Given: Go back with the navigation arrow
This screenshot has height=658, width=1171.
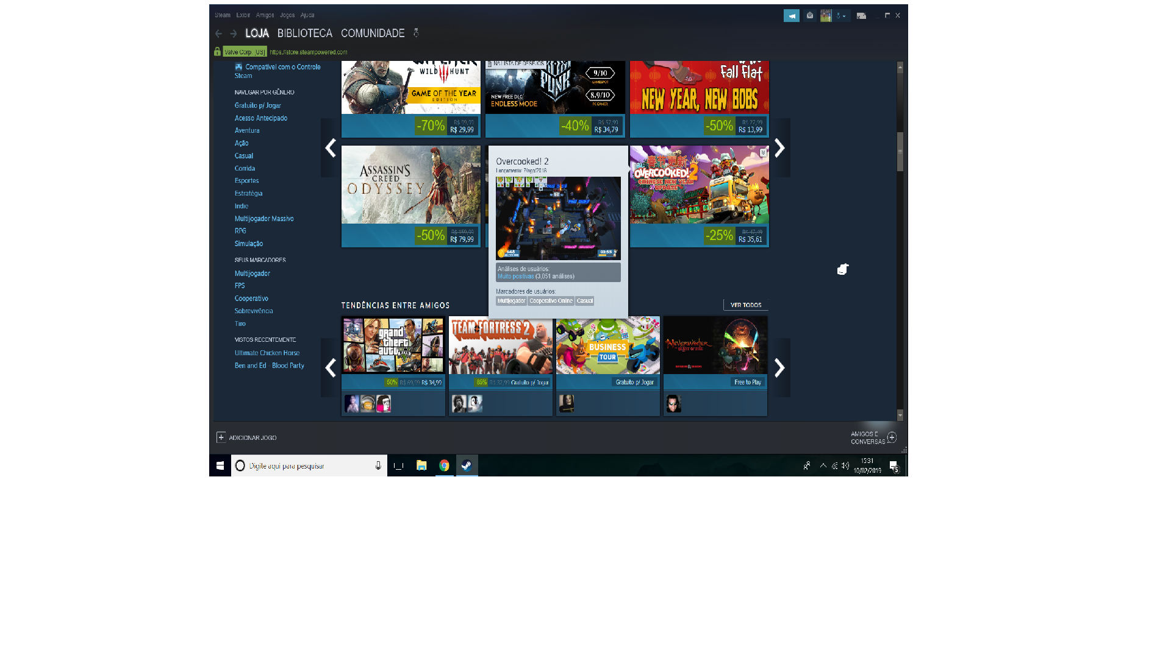Looking at the screenshot, I should point(218,34).
